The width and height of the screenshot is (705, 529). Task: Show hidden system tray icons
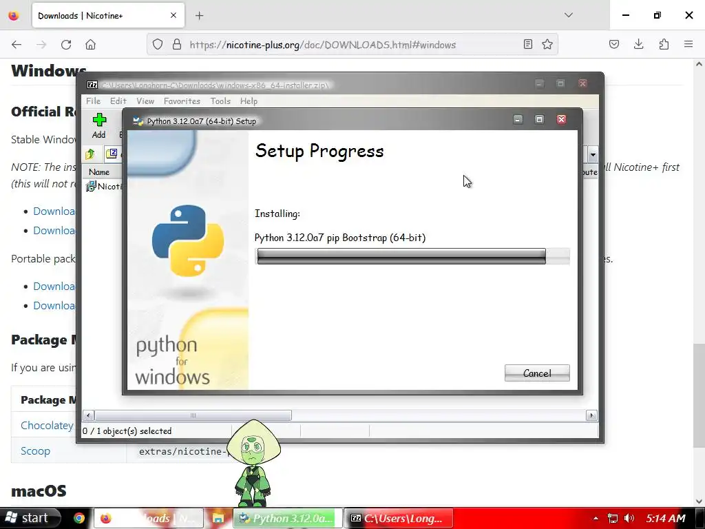coord(596,519)
